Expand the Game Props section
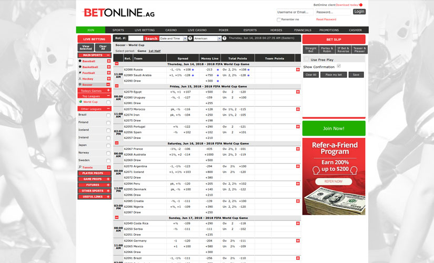 tap(94, 179)
